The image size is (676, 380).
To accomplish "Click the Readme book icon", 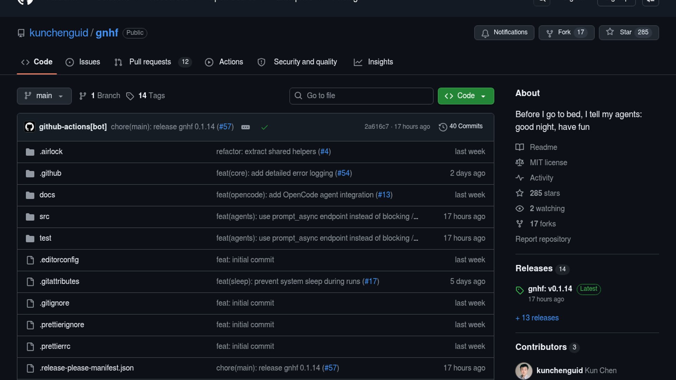I will [520, 147].
